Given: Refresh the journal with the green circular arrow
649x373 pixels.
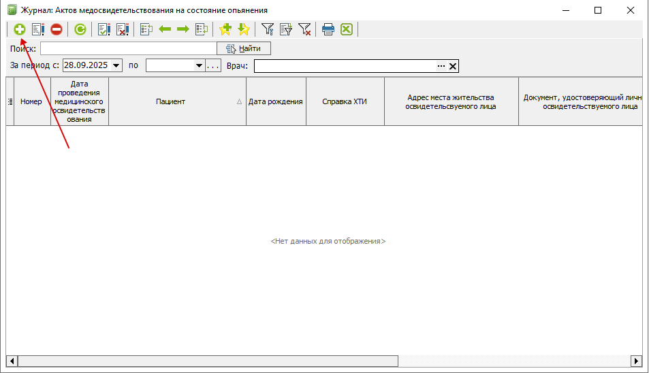Looking at the screenshot, I should pos(80,29).
